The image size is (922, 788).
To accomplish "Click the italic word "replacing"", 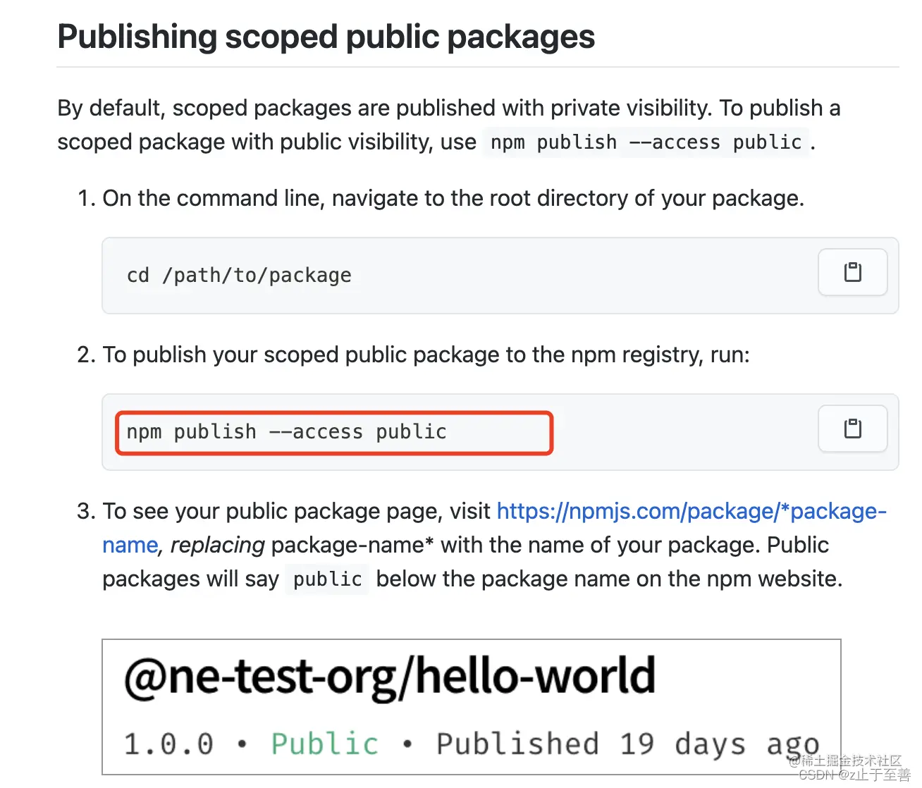I will coord(218,545).
